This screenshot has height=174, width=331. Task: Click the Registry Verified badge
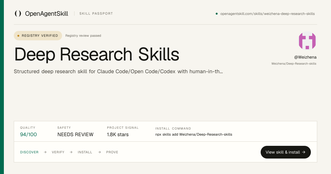click(x=38, y=36)
